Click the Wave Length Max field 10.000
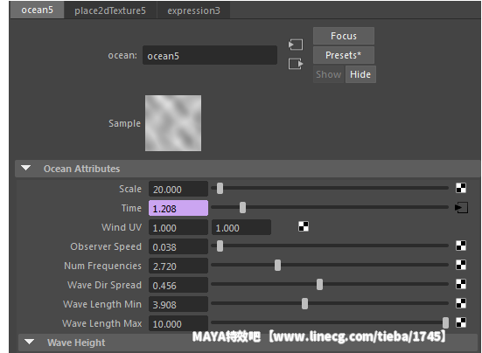This screenshot has height=353, width=482. coord(178,323)
